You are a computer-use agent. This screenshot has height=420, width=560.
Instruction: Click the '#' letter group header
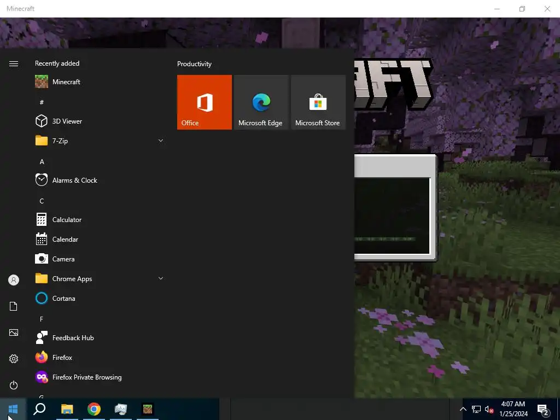click(x=42, y=102)
